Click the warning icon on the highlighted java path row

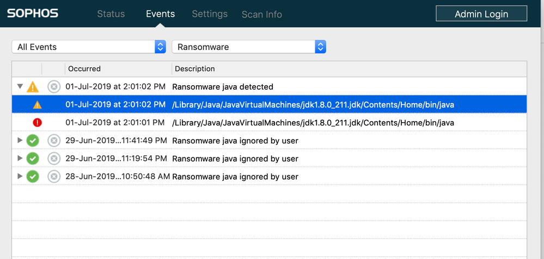point(37,104)
